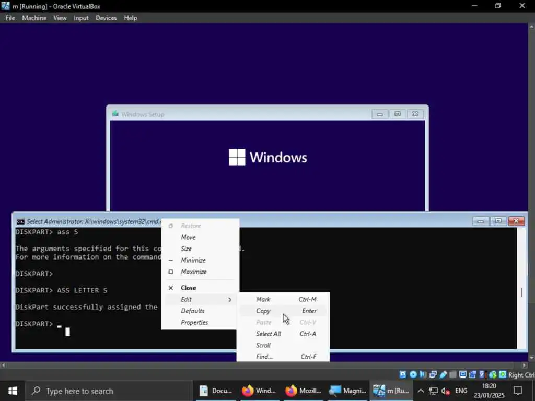The width and height of the screenshot is (535, 401).
Task: Open the Machine menu
Action: tap(34, 18)
